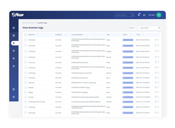Viewport: 175px width, 128px height.
Task: Open the heart health-monitor sidebar icon
Action: pos(14,58)
